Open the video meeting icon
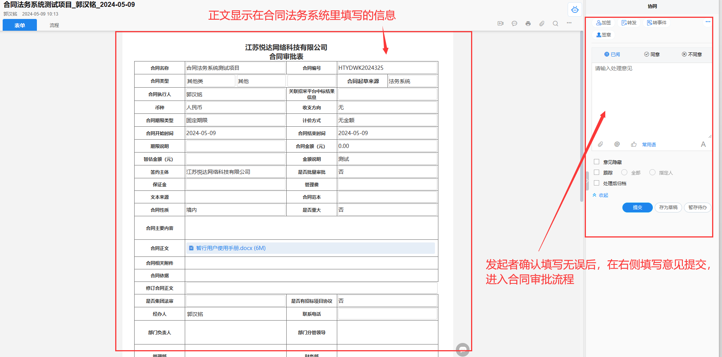Viewport: 722px width, 357px height. click(x=500, y=24)
